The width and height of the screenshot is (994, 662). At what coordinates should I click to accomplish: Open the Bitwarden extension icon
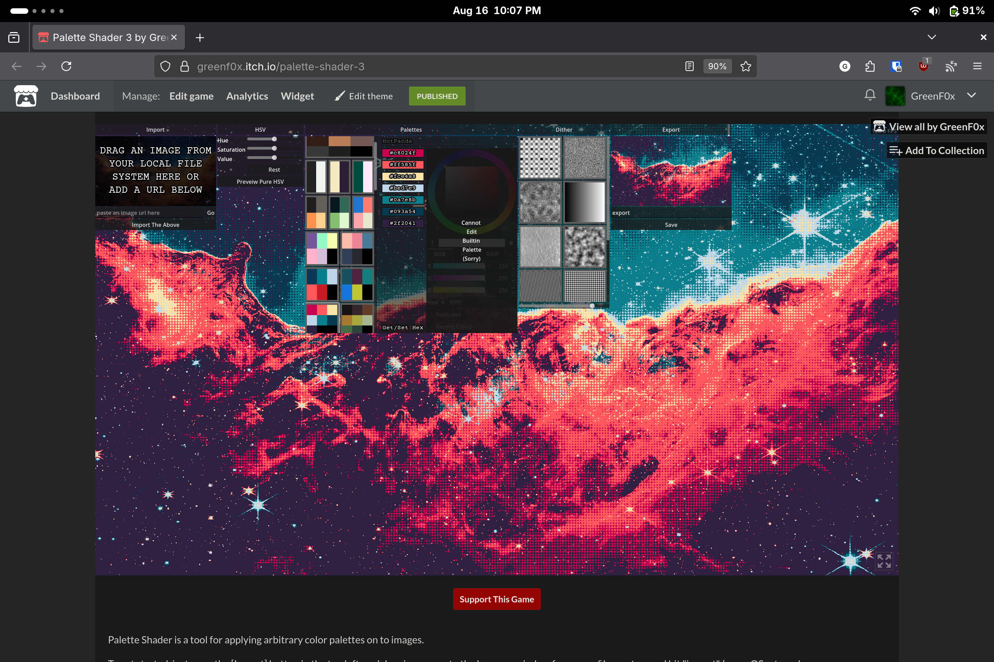(x=897, y=66)
